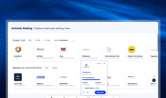Click the yellow SVG logo
This screenshot has width=166, height=98.
132,50
